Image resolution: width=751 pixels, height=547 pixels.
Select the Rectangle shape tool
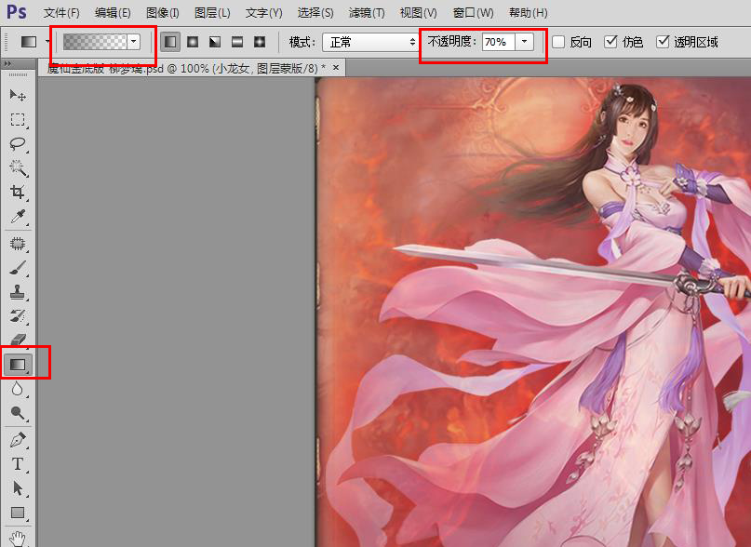[x=18, y=513]
